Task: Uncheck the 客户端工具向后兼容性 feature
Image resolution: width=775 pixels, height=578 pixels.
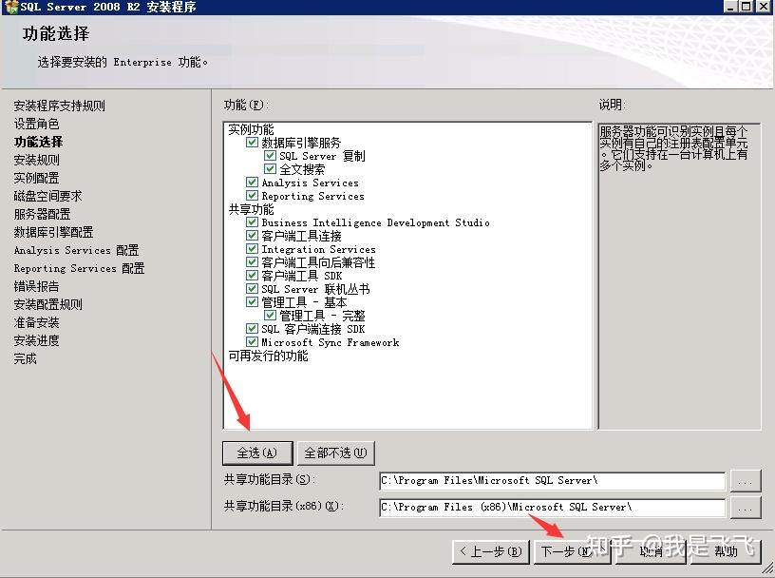Action: coord(252,262)
